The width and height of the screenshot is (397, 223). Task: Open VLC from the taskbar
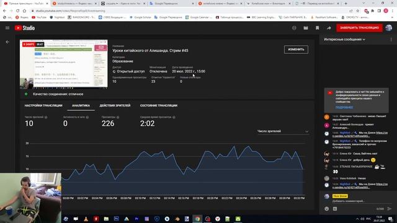(86, 219)
